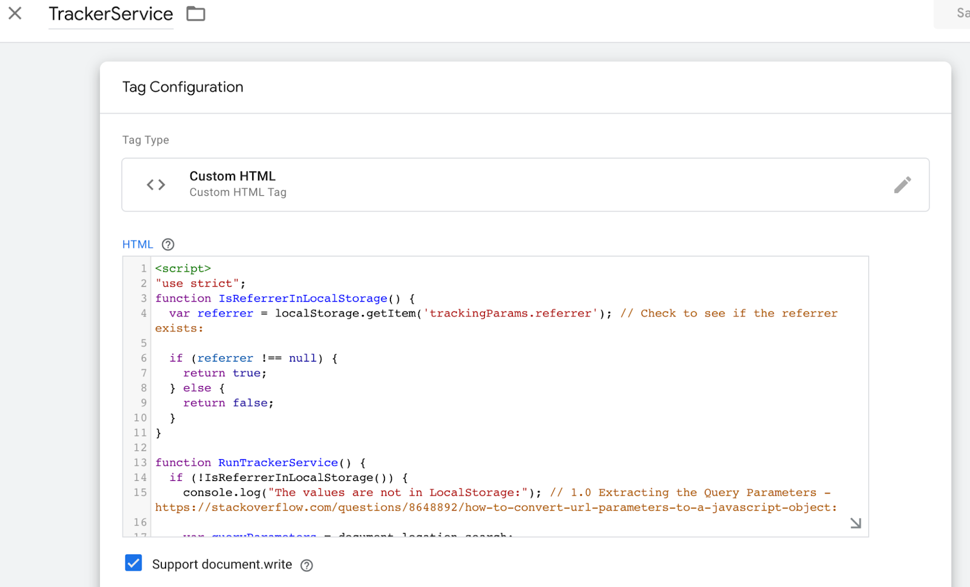970x587 pixels.
Task: Click the '!IsReferrerInLocalStorage()' condition on line 14
Action: pos(292,478)
